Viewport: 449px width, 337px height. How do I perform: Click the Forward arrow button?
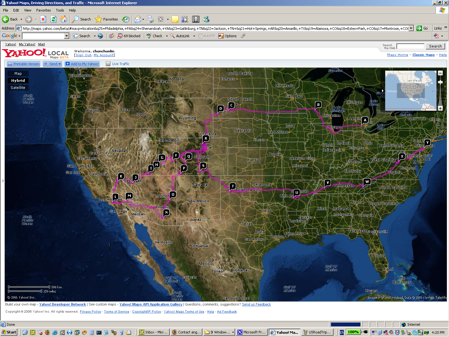pos(29,19)
